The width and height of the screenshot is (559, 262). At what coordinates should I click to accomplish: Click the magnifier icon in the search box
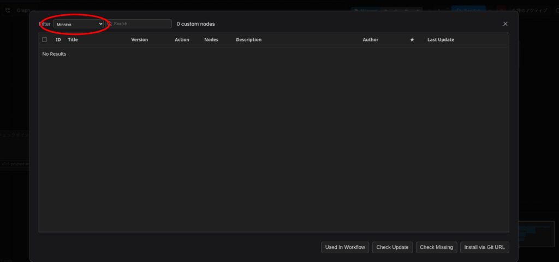tap(110, 24)
